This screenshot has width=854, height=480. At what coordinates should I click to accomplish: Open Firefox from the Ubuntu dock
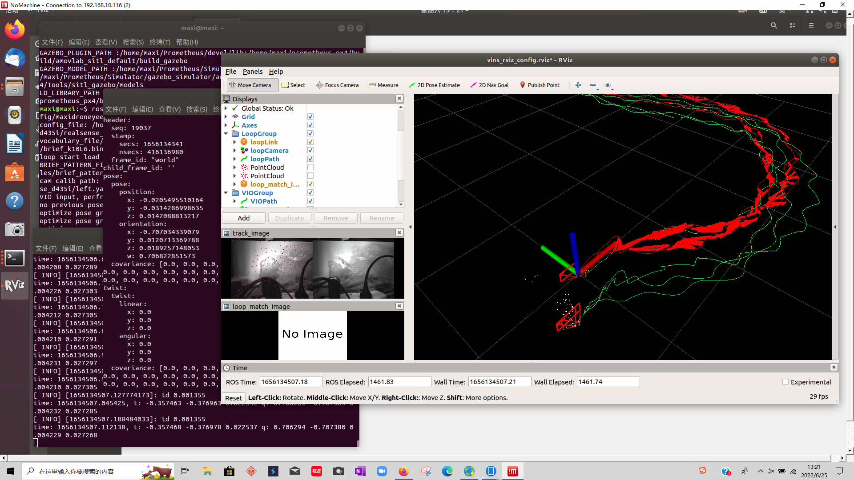15,30
